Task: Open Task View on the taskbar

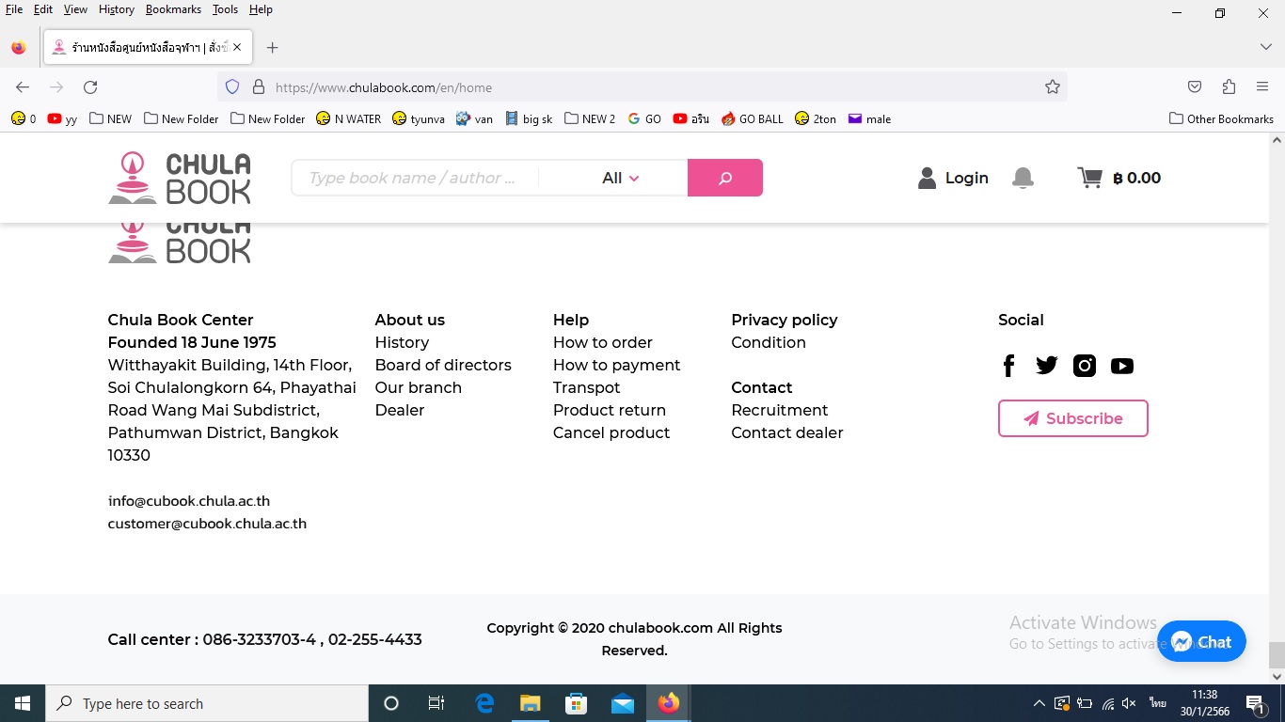Action: coord(436,703)
